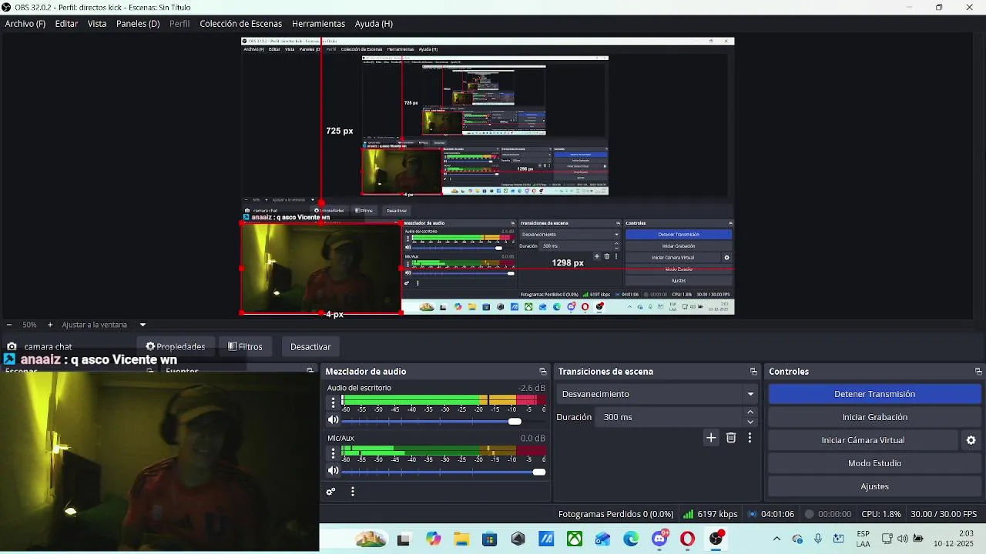Open the Paneles menu
Viewport: 986px width, 554px height.
click(x=138, y=24)
